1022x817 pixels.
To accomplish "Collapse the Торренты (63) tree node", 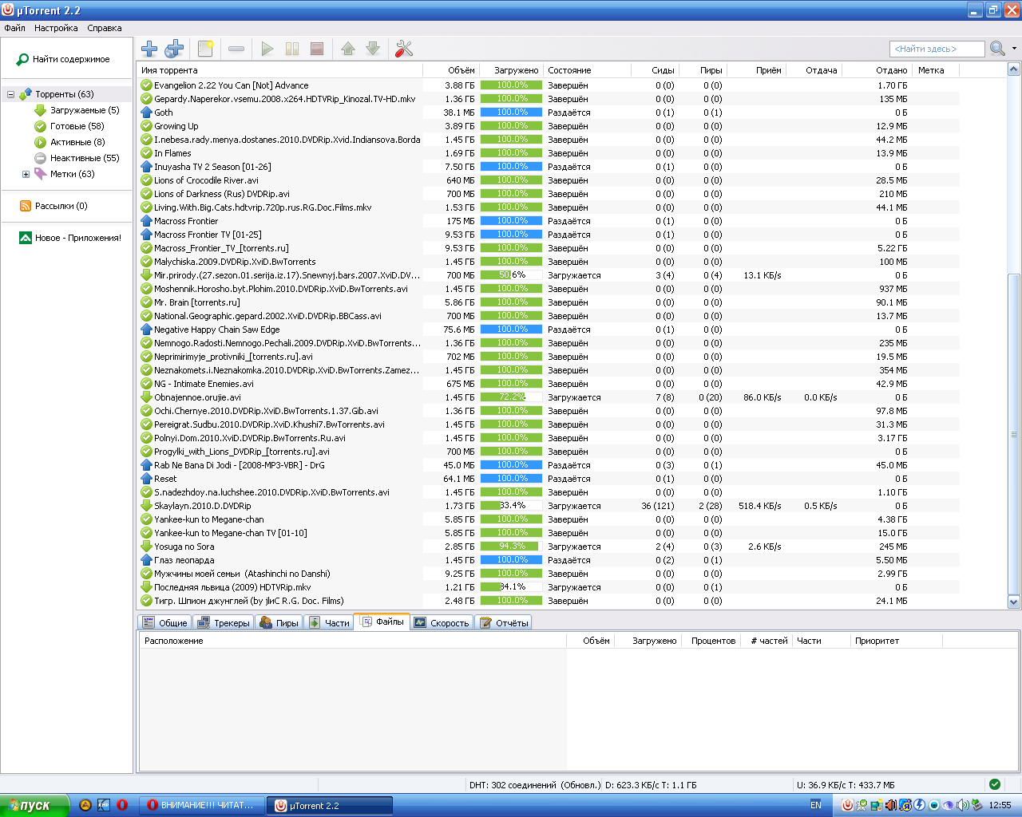I will pos(10,94).
